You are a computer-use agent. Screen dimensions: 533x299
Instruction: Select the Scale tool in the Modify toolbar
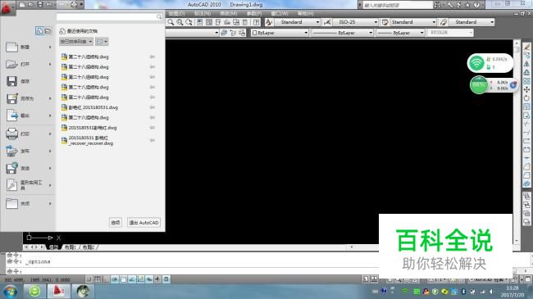(526, 106)
